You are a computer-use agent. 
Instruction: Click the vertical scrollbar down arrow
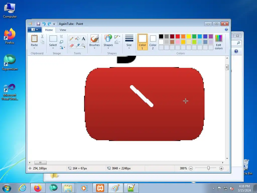(x=227, y=159)
